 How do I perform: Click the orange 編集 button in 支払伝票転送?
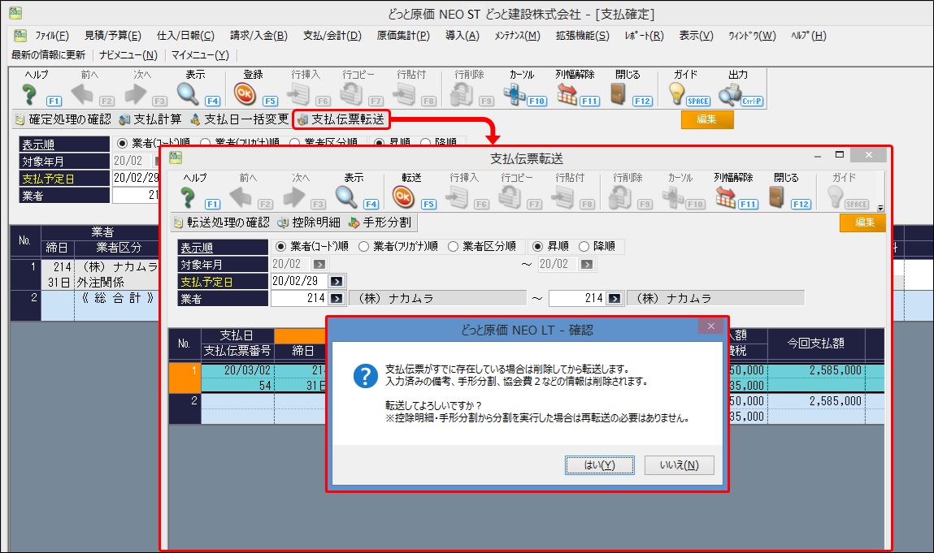[862, 222]
